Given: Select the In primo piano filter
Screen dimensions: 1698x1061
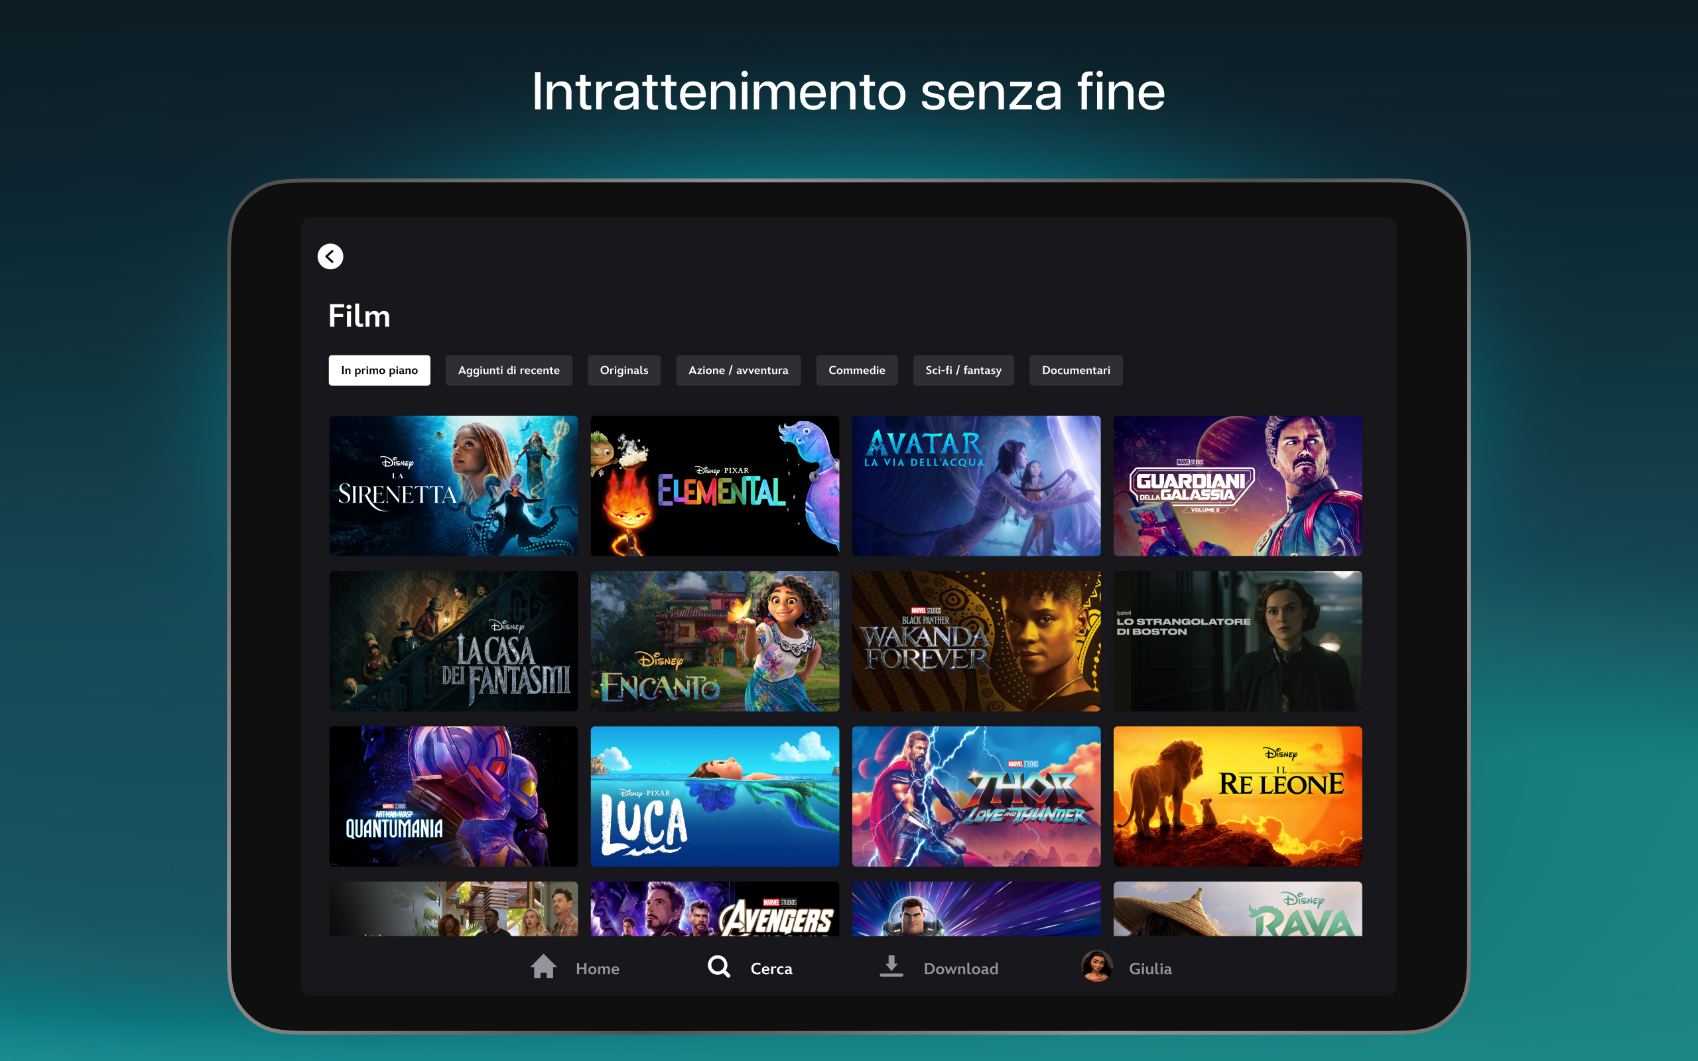Looking at the screenshot, I should coord(379,371).
